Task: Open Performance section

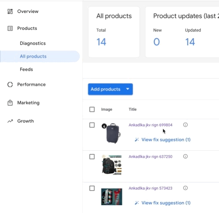Action: [32, 85]
